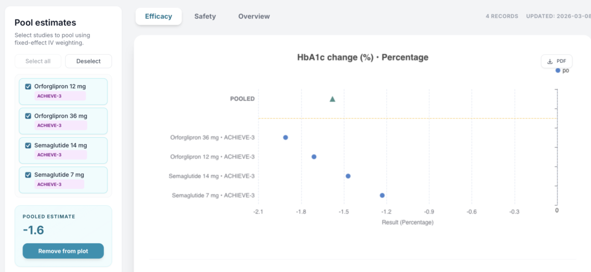The width and height of the screenshot is (591, 272).
Task: Open the Overview tab
Action: (254, 16)
